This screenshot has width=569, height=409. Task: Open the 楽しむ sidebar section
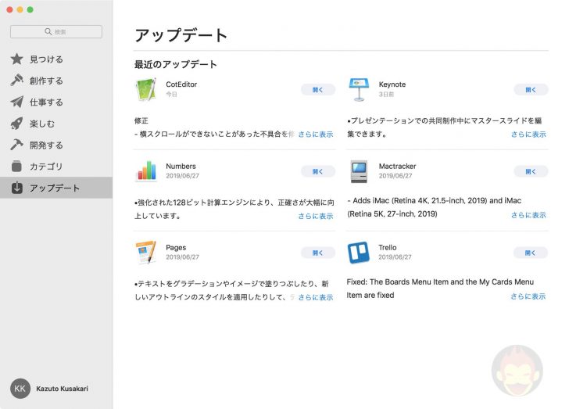[x=56, y=124]
